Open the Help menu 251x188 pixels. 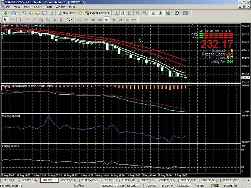point(72,7)
